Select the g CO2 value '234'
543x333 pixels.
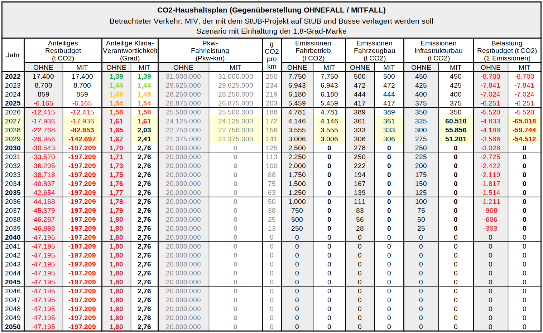pyautogui.click(x=271, y=85)
